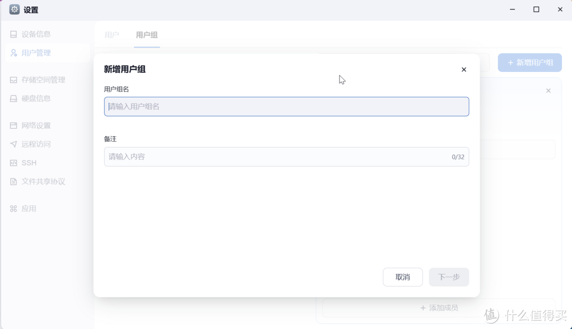Maximize the 设置 window
Viewport: 572px width, 329px height.
[x=536, y=10]
